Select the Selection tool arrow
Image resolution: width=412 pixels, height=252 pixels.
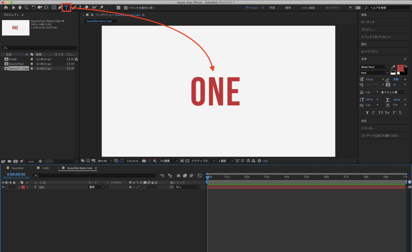pos(14,7)
